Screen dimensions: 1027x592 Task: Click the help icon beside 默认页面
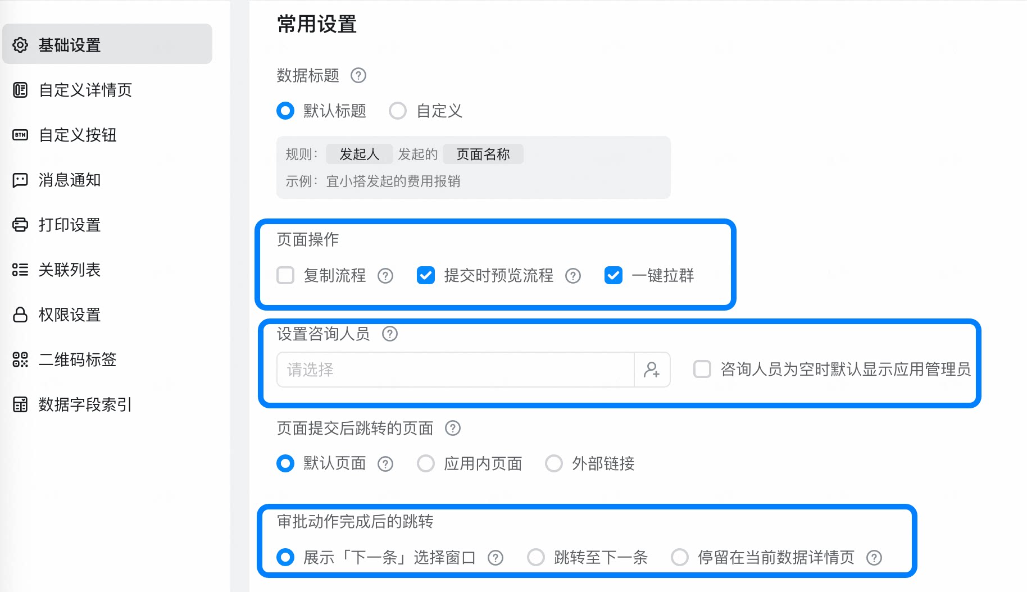pos(385,464)
